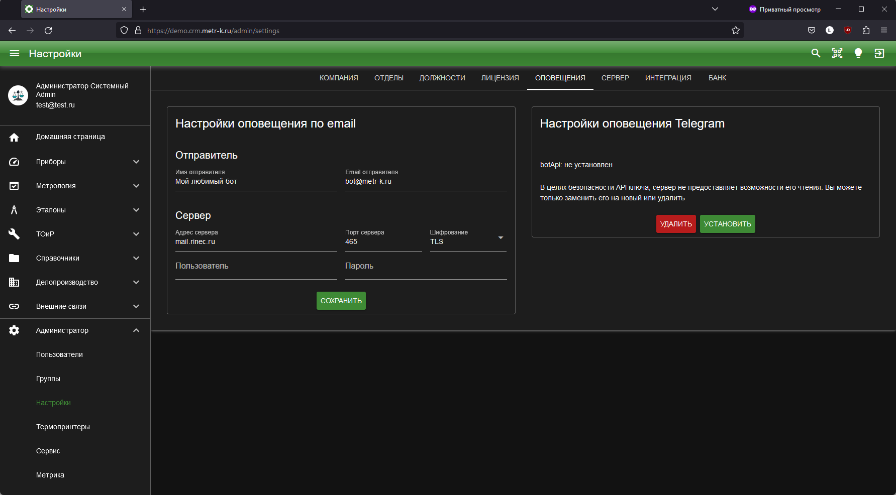
Task: Collapse the Администратор submenu chevron
Action: pyautogui.click(x=136, y=330)
